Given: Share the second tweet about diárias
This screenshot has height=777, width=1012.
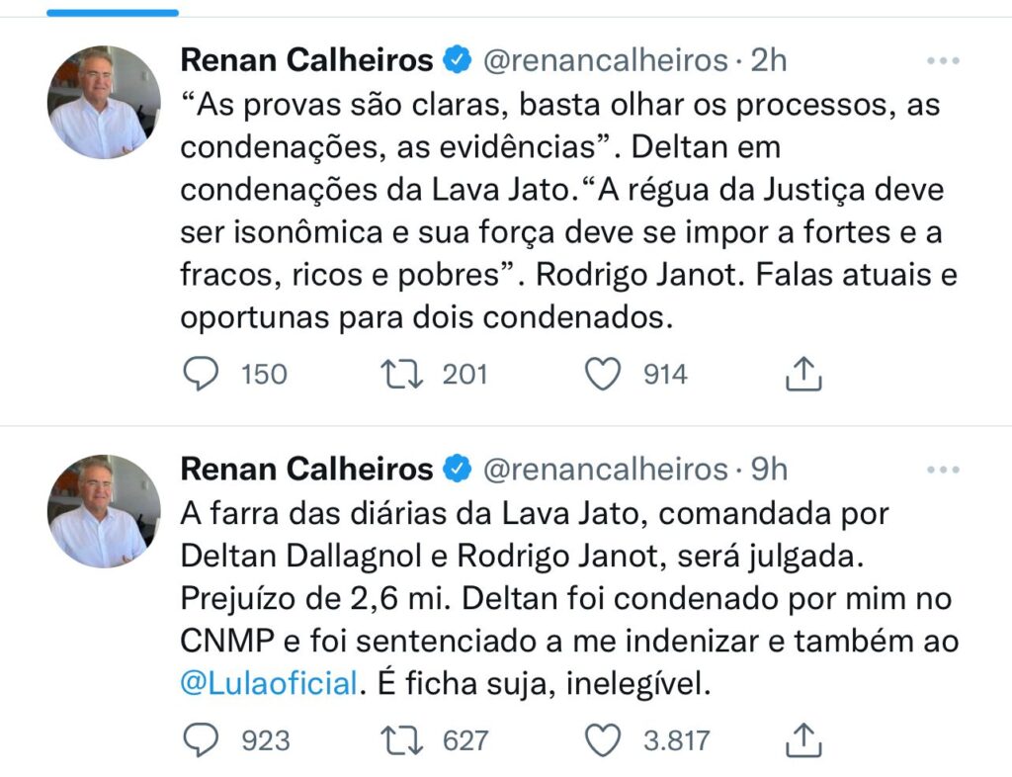Looking at the screenshot, I should 803,739.
